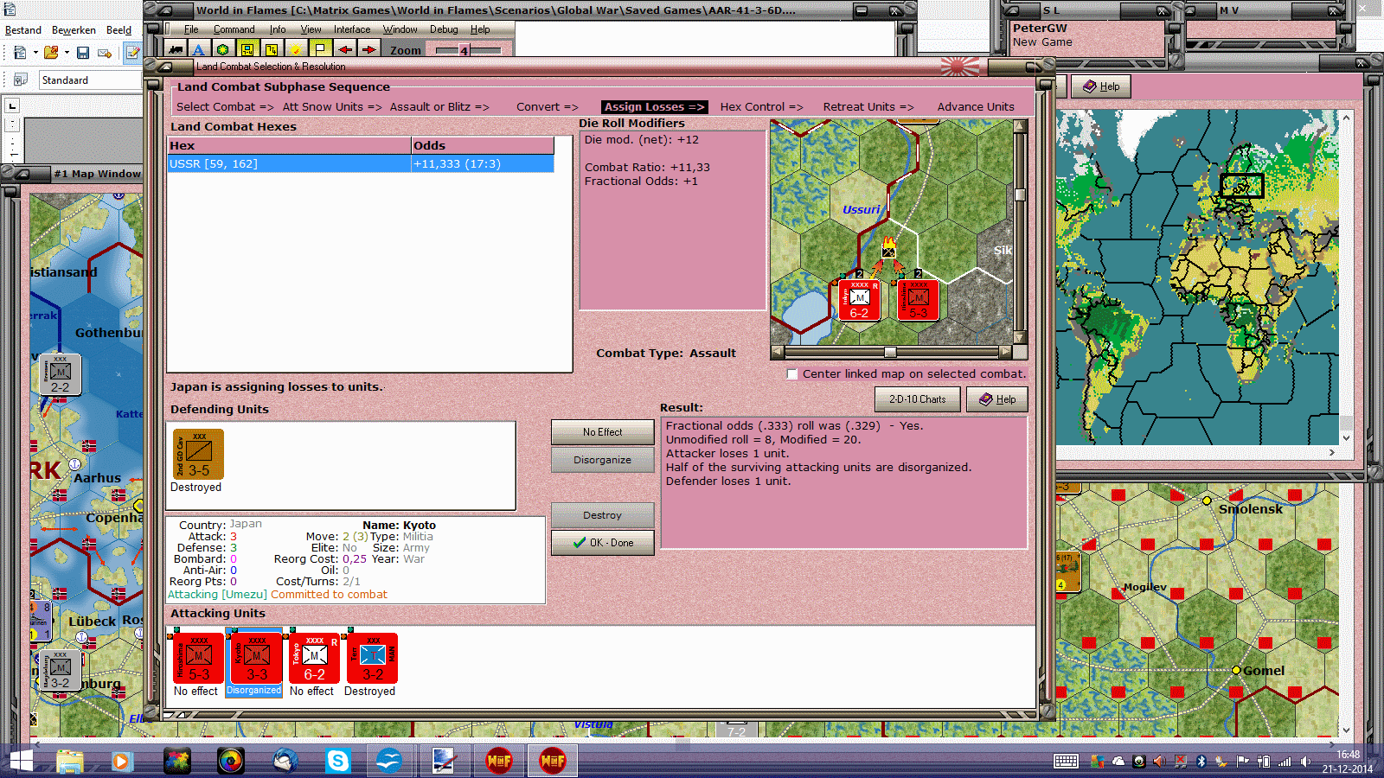The width and height of the screenshot is (1384, 778).
Task: Click the Bluetooth tray icon
Action: [x=1201, y=762]
